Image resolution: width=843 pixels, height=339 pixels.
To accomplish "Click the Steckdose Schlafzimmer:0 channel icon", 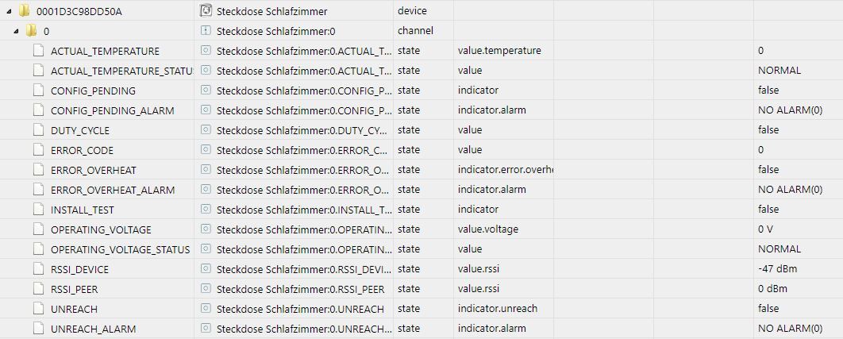I will [205, 31].
